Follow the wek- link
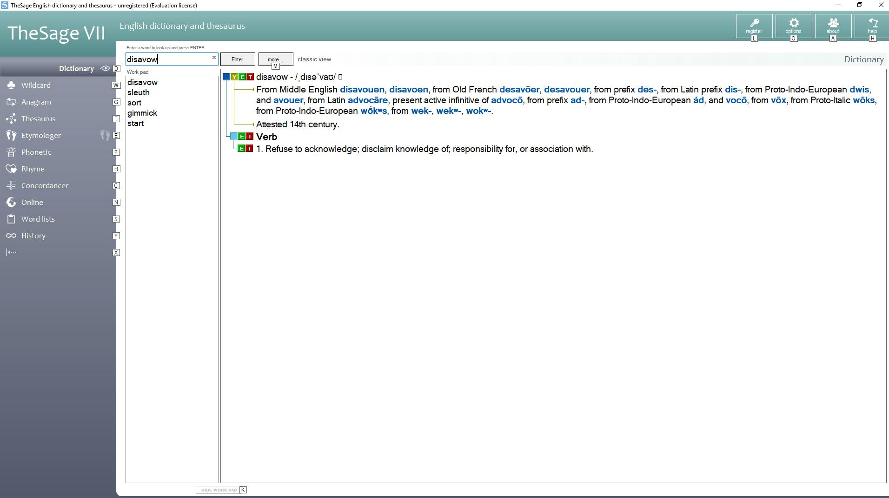This screenshot has width=889, height=498. click(x=421, y=111)
